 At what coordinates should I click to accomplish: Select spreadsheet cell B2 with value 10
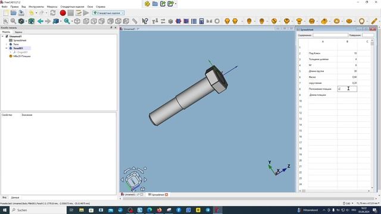[347, 53]
